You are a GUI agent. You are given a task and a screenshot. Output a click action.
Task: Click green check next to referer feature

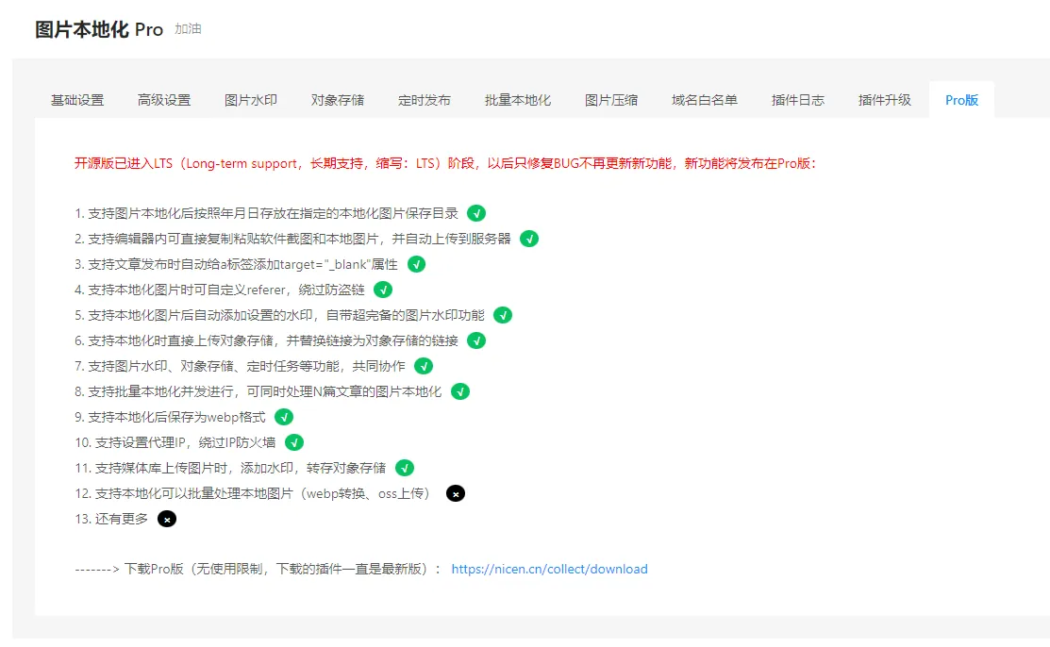point(383,290)
